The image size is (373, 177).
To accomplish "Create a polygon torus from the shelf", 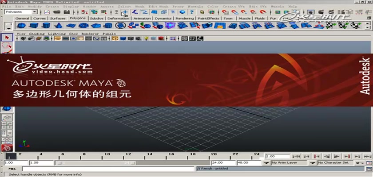I will click(x=83, y=25).
